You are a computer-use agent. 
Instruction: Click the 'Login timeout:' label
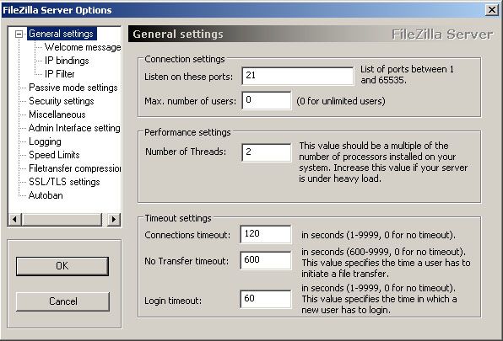pyautogui.click(x=173, y=301)
